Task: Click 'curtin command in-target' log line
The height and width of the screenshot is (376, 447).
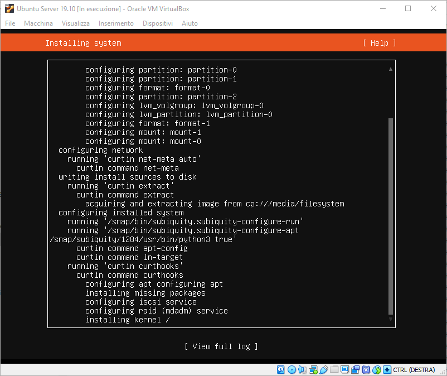Action: click(130, 257)
